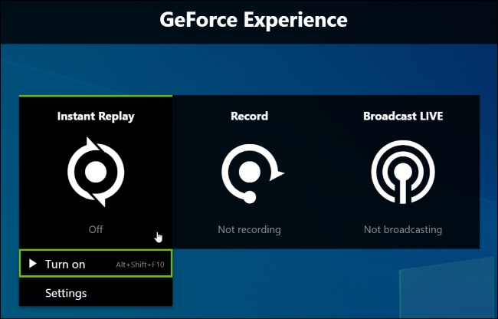Click the play triangle beside Turn on
This screenshot has height=319, width=498.
point(32,264)
